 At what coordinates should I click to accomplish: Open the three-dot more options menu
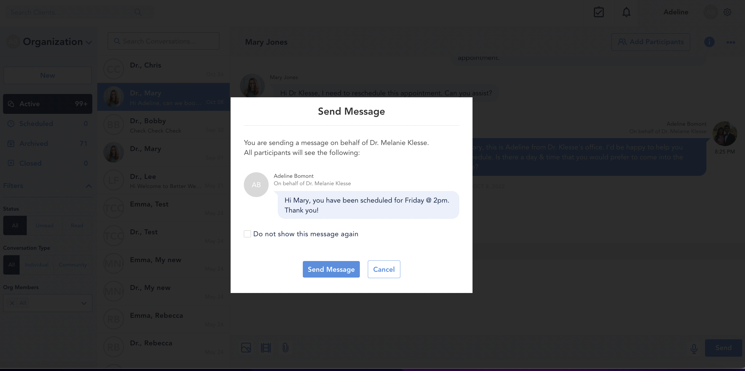tap(731, 42)
